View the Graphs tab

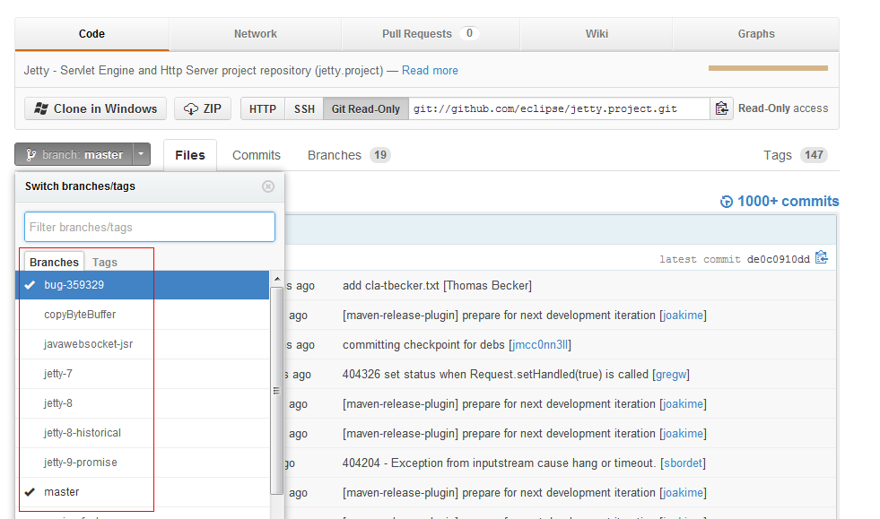[x=756, y=34]
